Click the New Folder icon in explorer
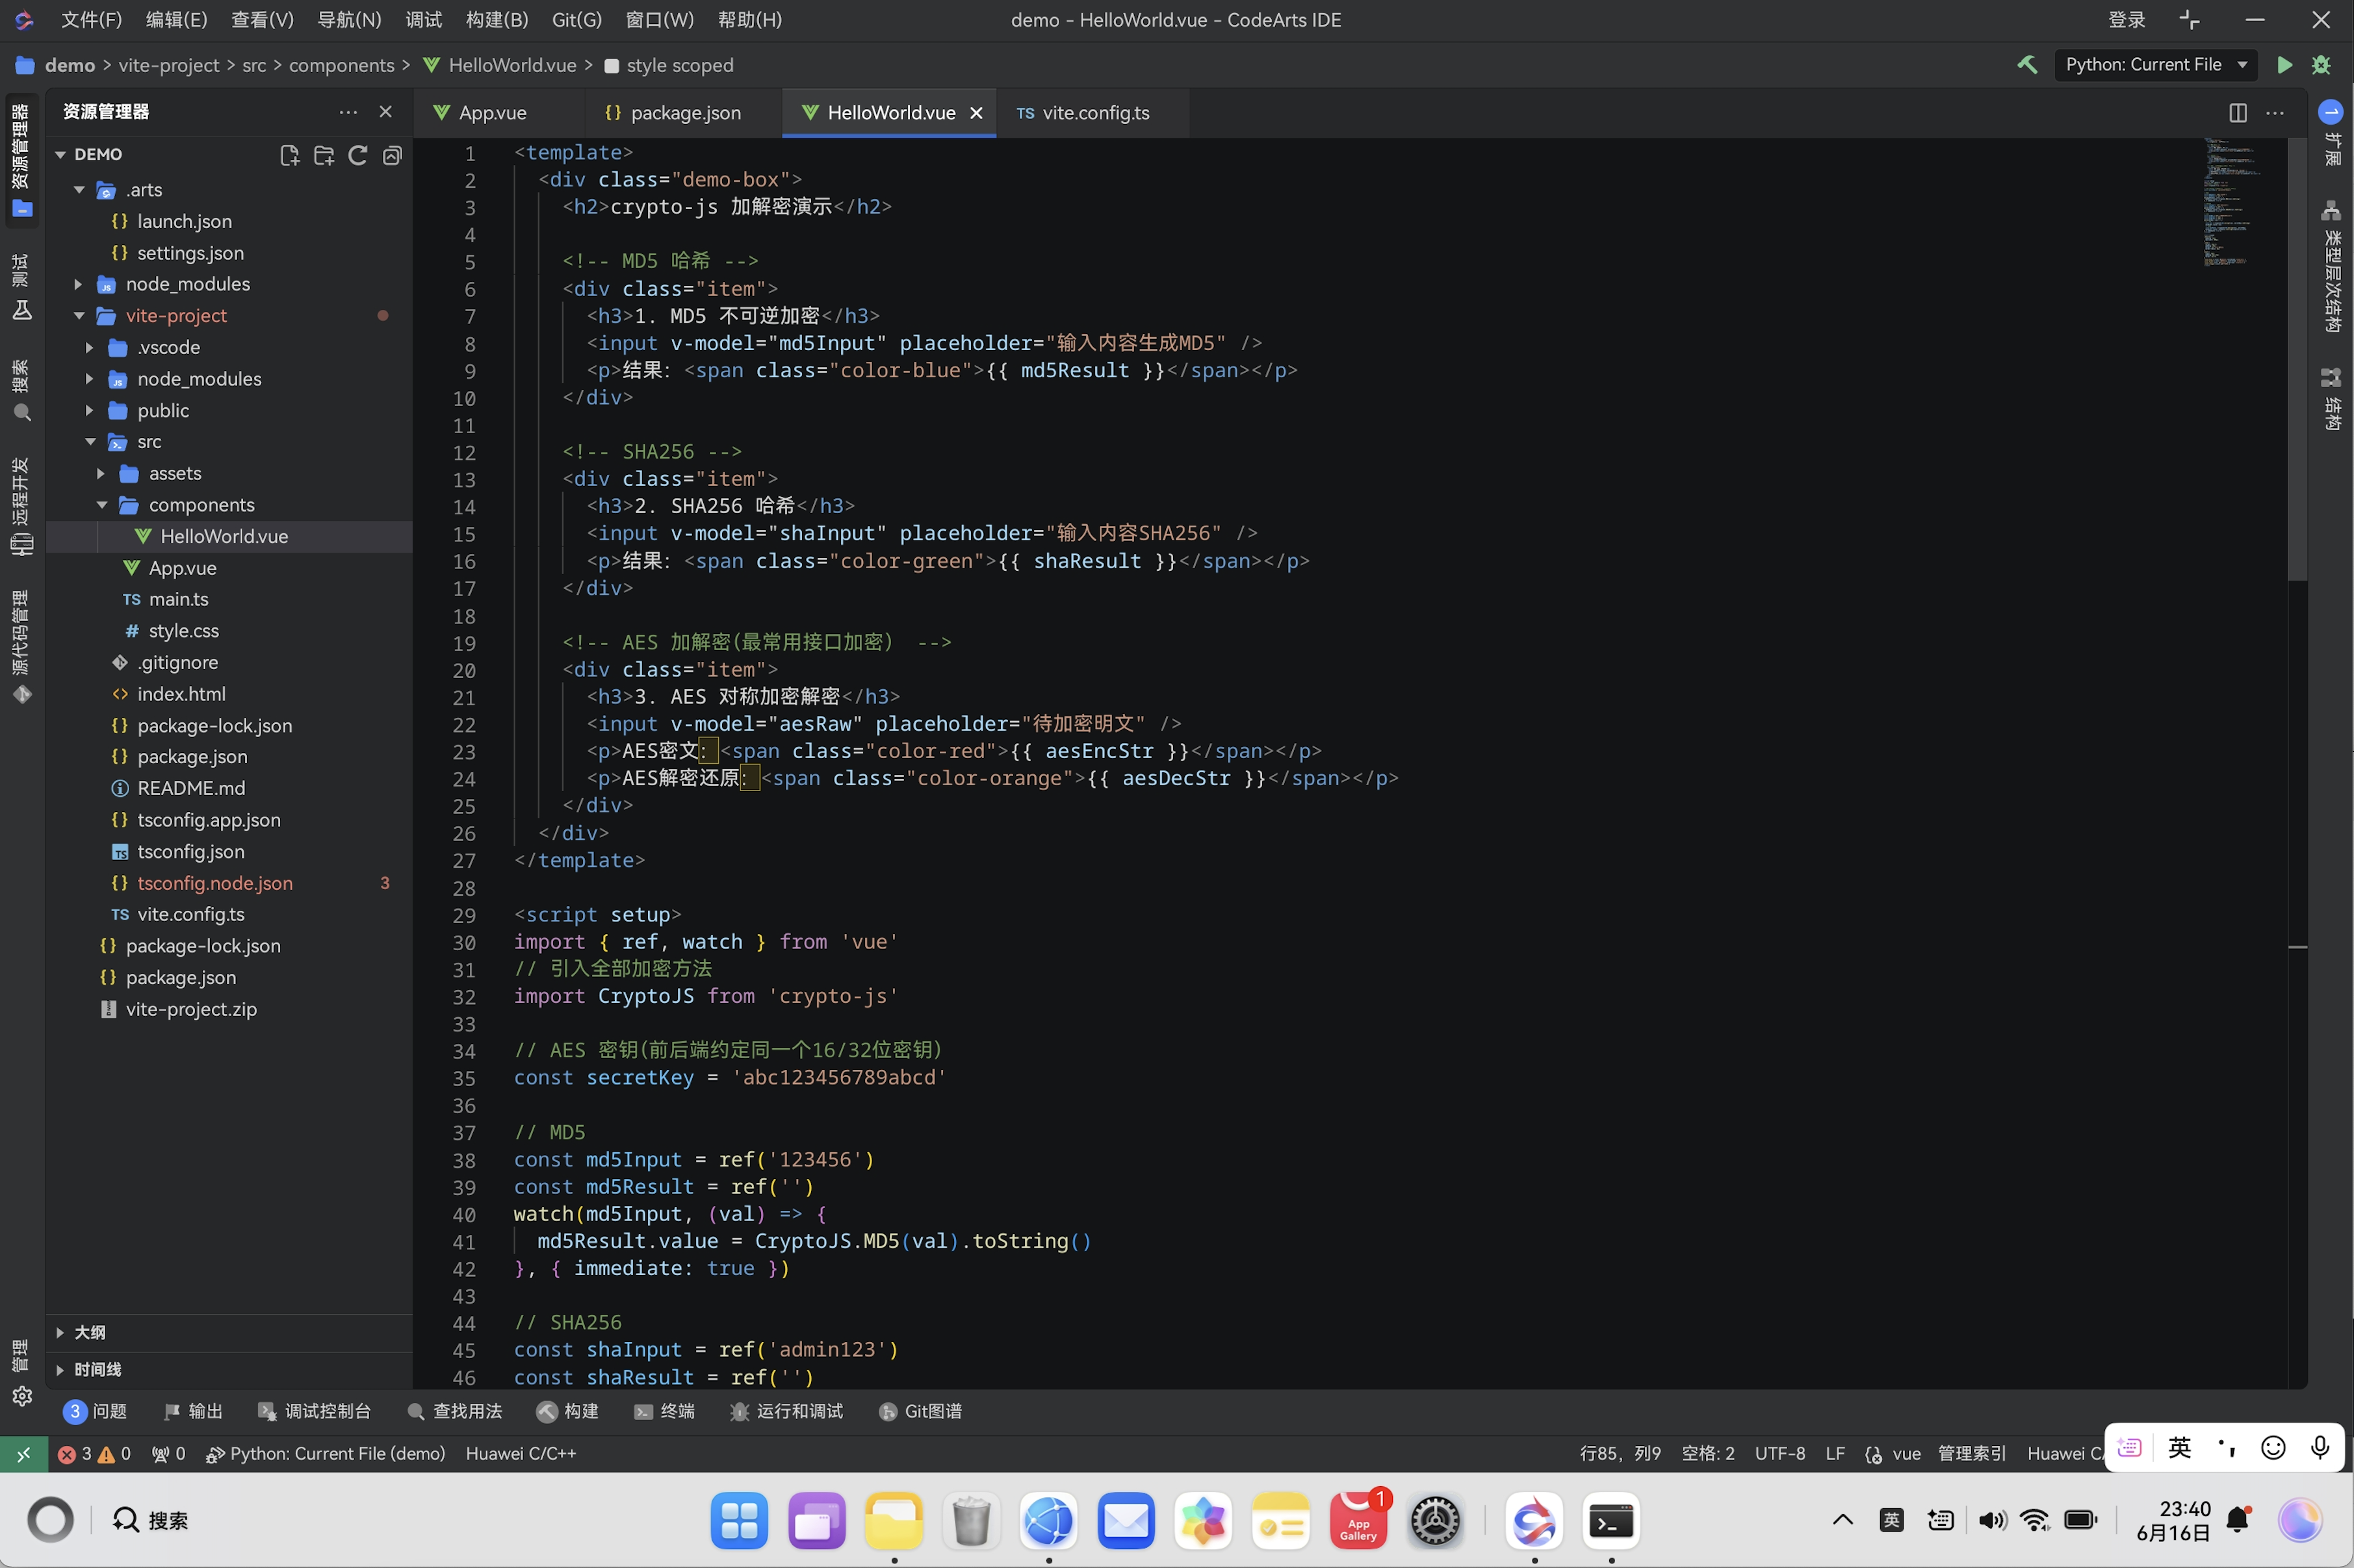The width and height of the screenshot is (2354, 1568). click(x=323, y=155)
